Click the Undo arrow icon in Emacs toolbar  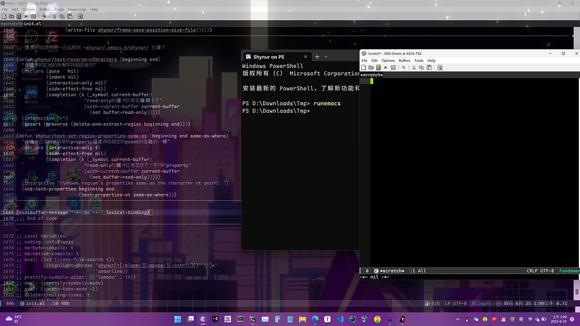(x=404, y=67)
